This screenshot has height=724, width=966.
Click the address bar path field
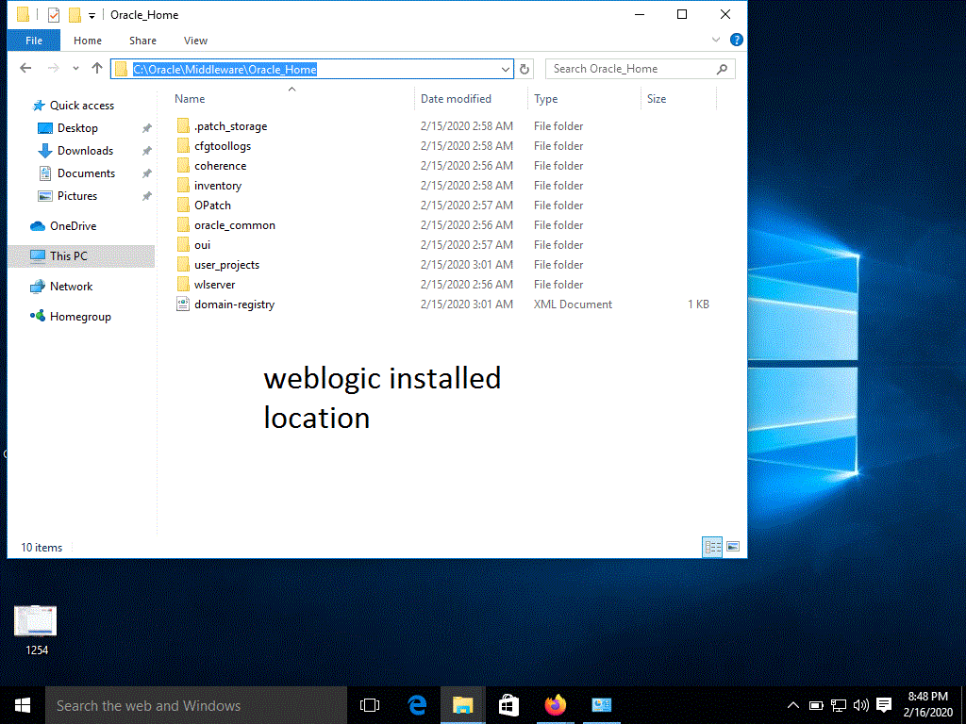[311, 69]
